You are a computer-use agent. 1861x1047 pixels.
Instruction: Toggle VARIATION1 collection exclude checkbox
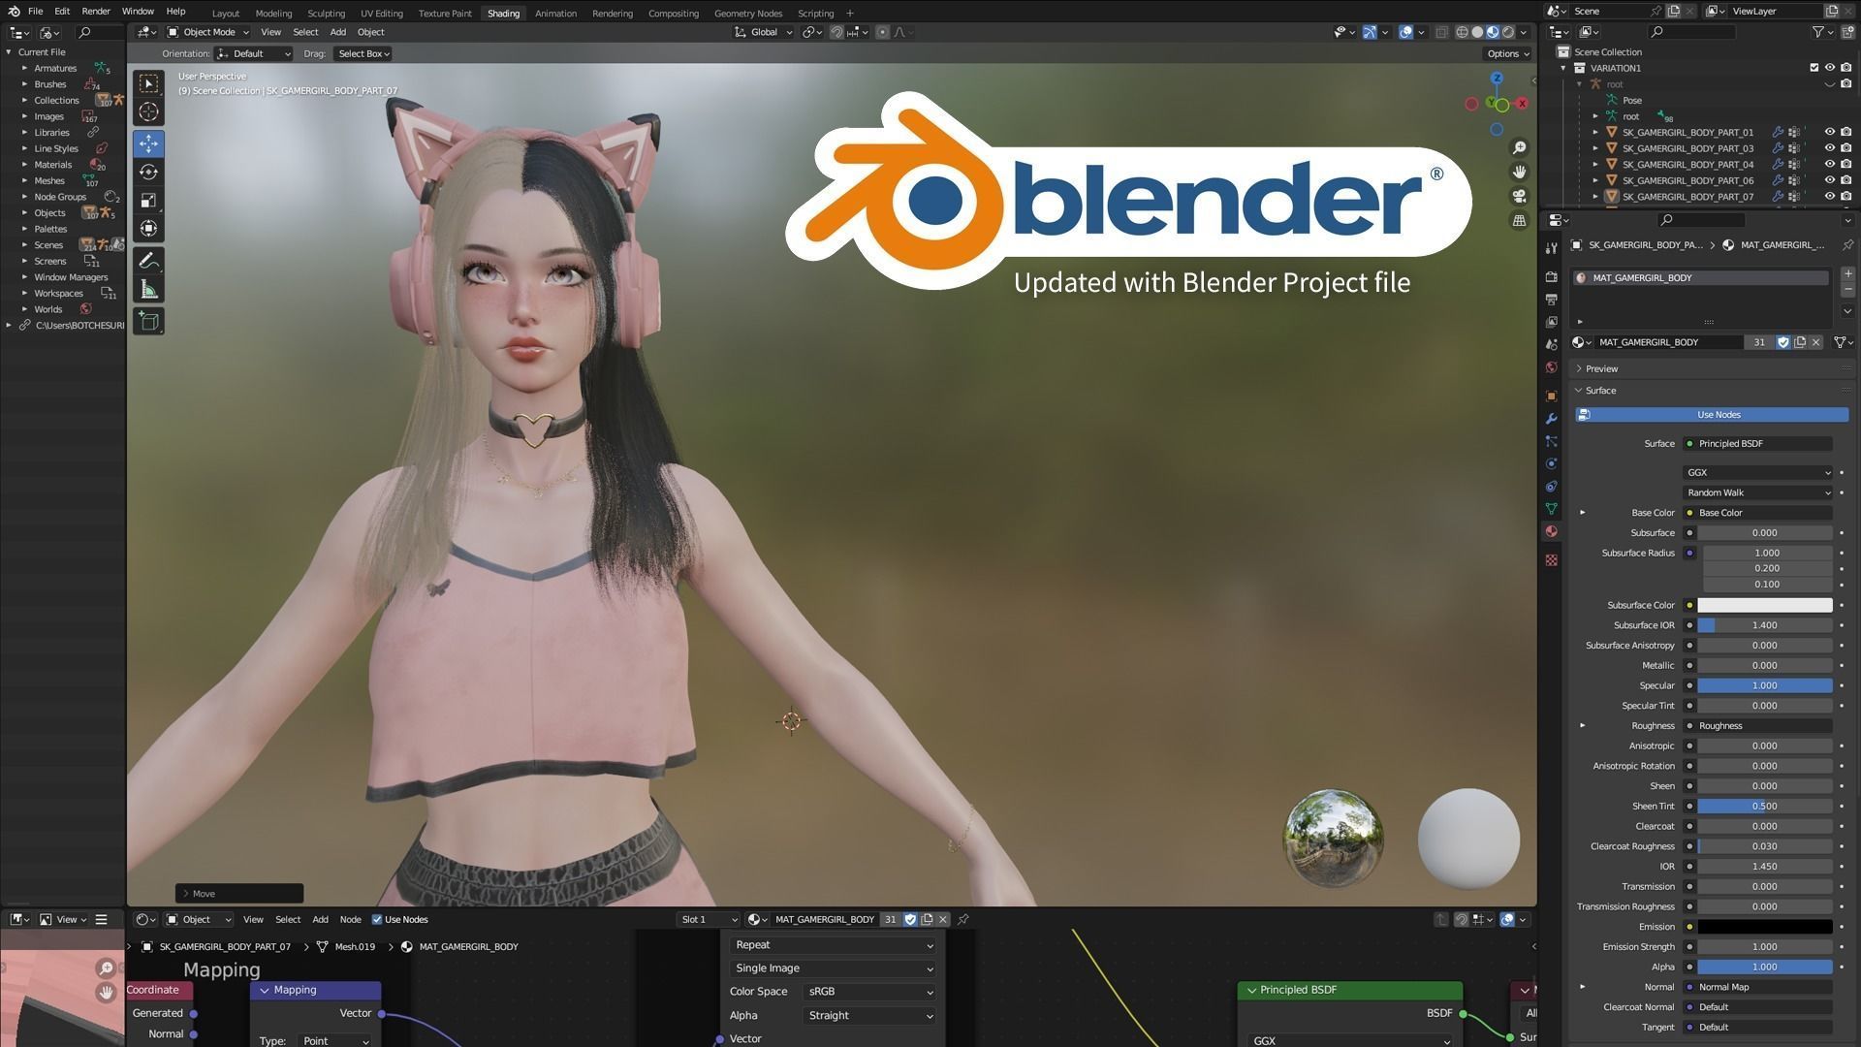click(x=1814, y=68)
